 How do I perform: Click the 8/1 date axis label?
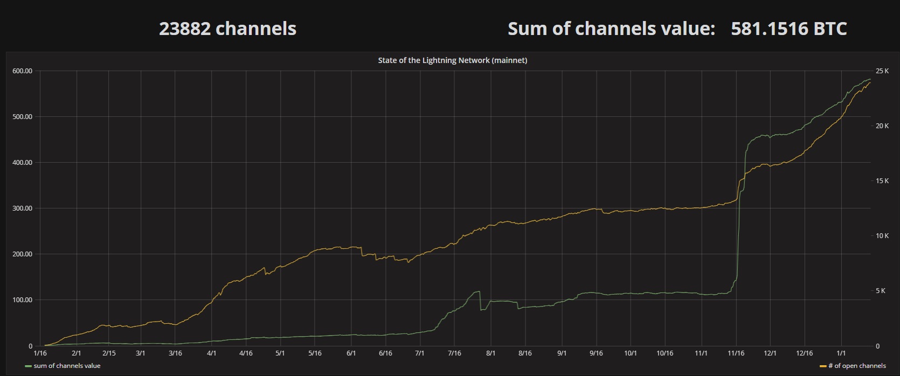[490, 353]
